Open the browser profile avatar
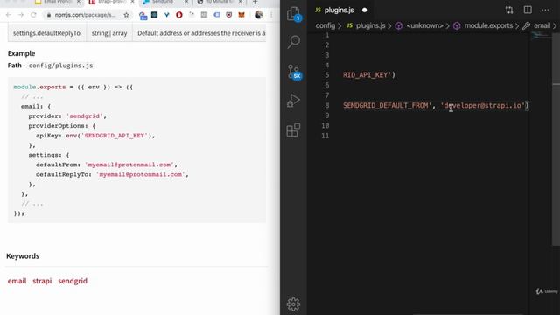 click(x=259, y=15)
